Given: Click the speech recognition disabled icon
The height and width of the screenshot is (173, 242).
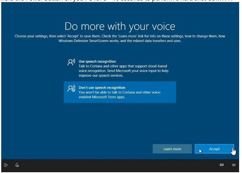Looking at the screenshot, I should 71,88.
